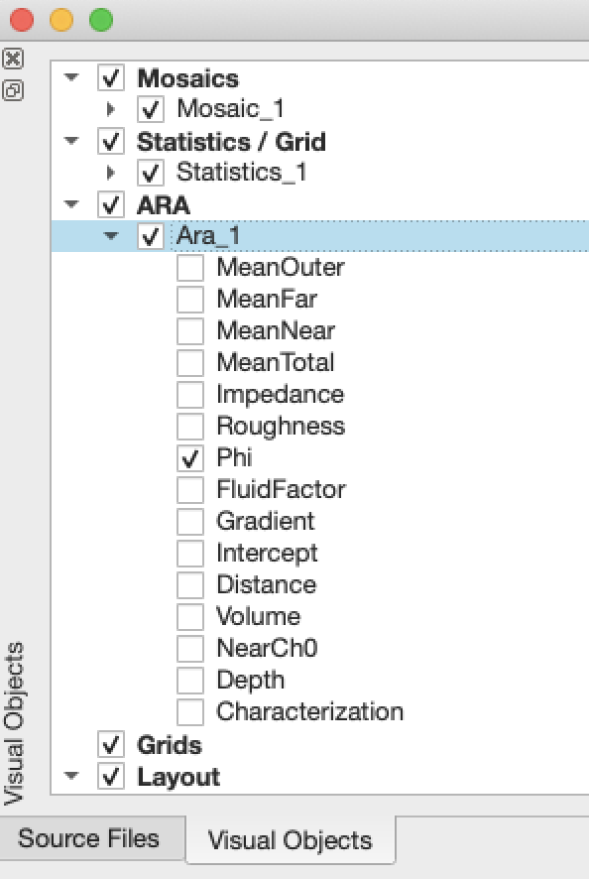The width and height of the screenshot is (589, 879).
Task: Enable the Impedance layer checkbox
Action: pyautogui.click(x=190, y=395)
